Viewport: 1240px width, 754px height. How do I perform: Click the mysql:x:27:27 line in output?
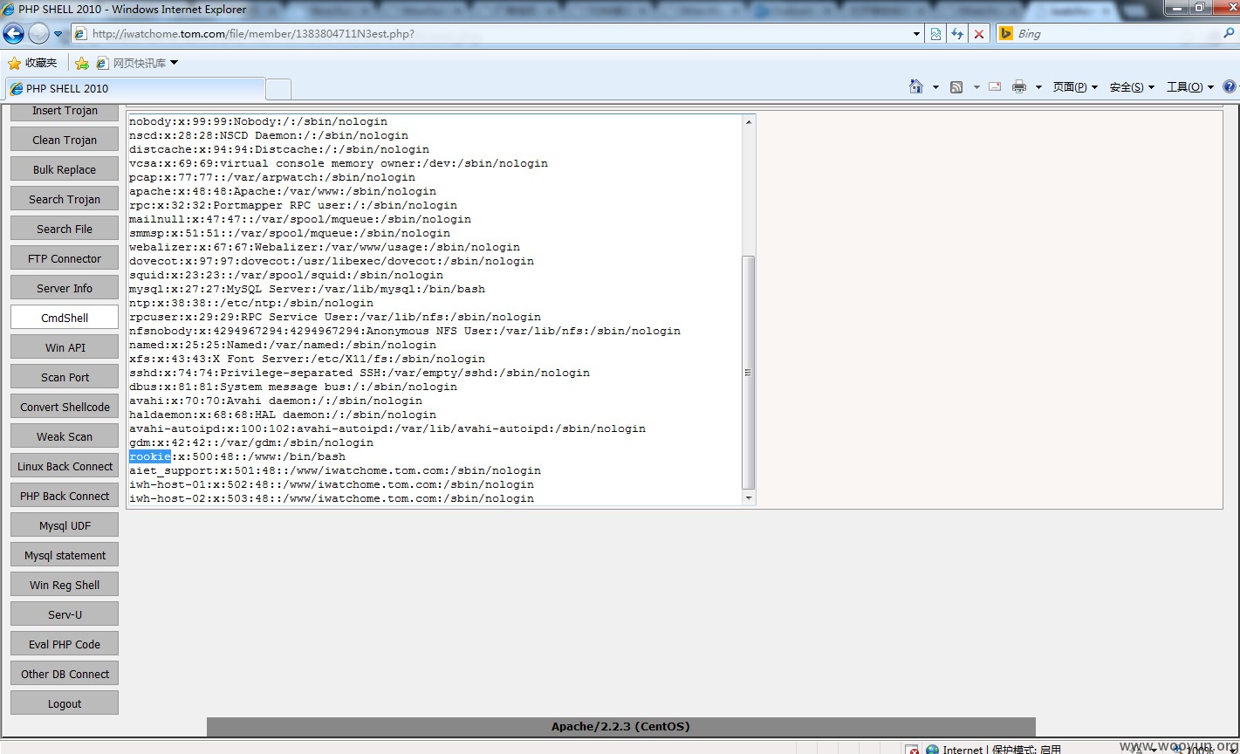pyautogui.click(x=307, y=289)
